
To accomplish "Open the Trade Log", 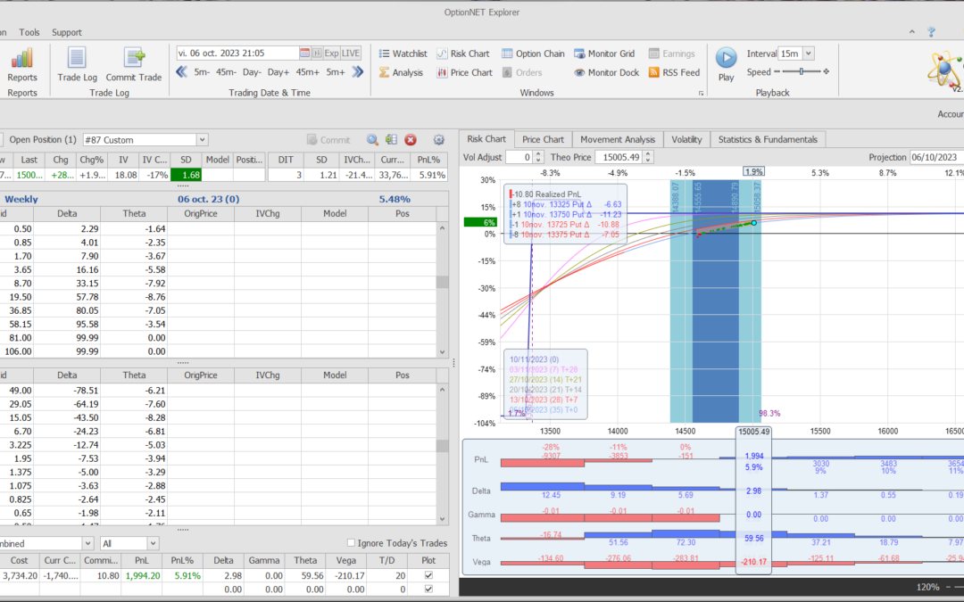I will click(x=77, y=59).
